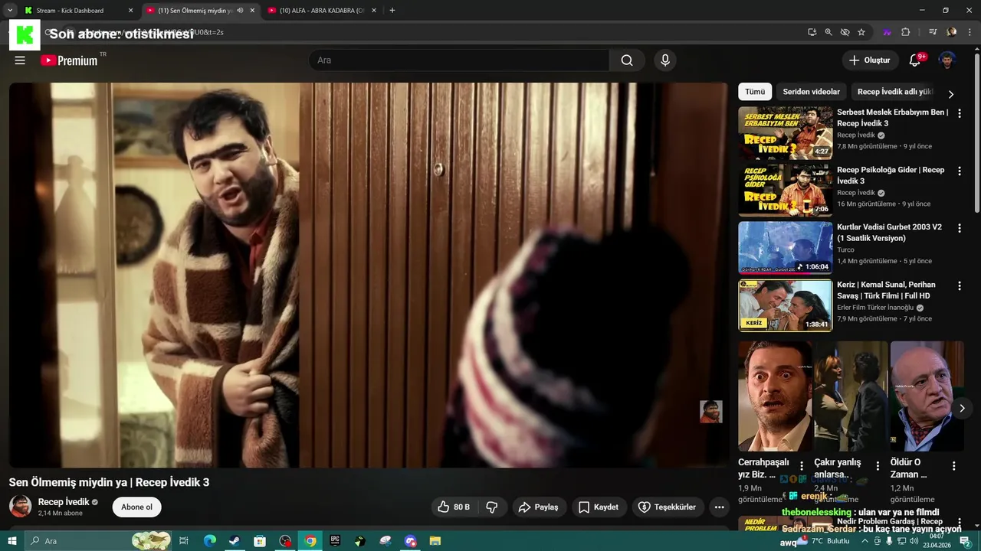Show hidden system tray icons
This screenshot has height=551, width=981.
[x=865, y=541]
